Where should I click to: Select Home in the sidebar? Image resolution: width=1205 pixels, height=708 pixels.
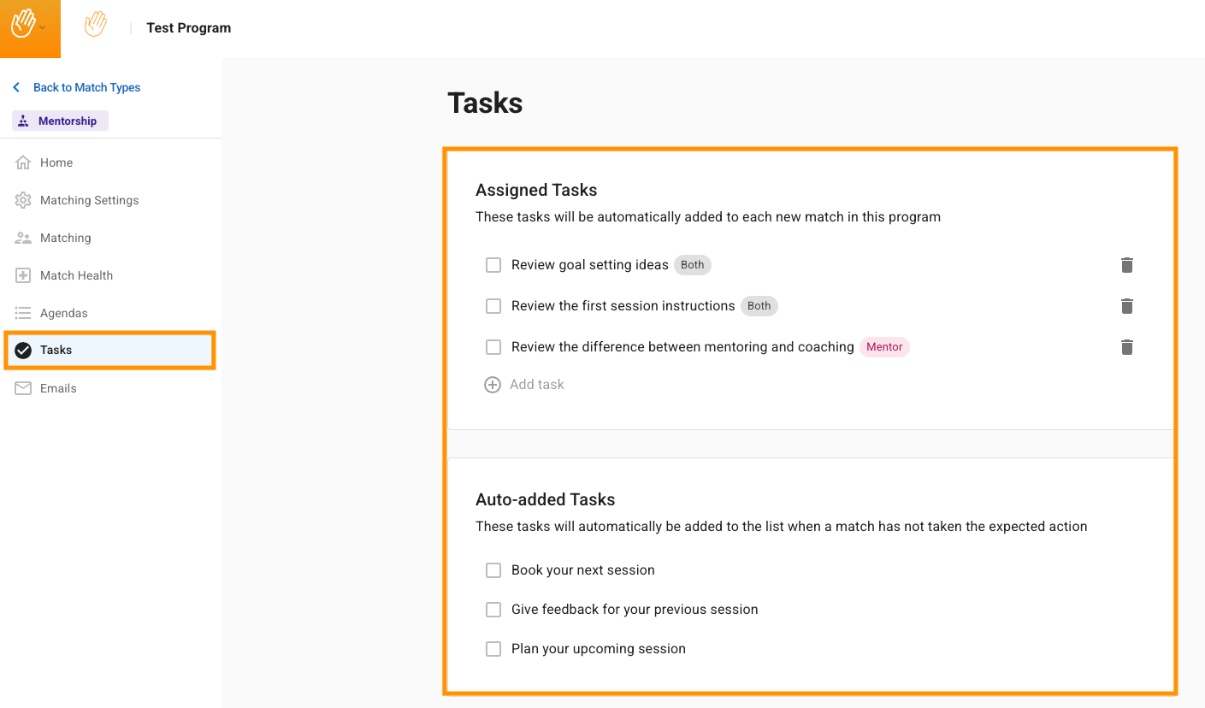[x=56, y=162]
